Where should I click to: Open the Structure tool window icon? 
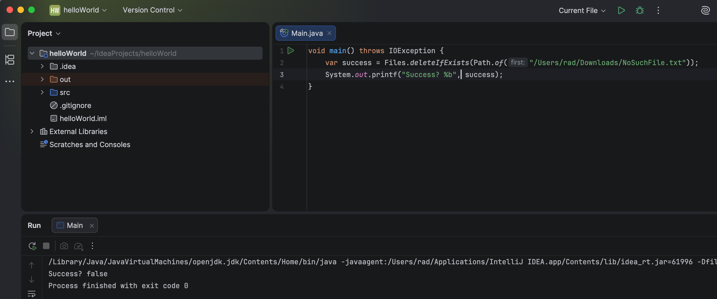[x=10, y=59]
